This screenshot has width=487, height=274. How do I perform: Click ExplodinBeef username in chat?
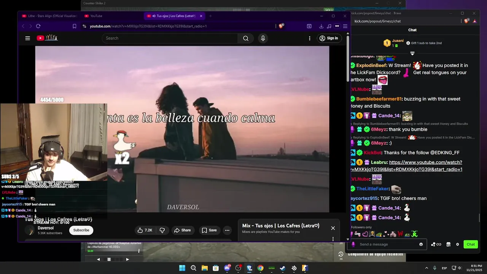(x=371, y=65)
